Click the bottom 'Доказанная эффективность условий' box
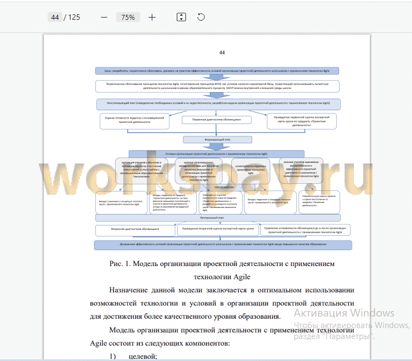This screenshot has height=361, width=412. point(223,245)
